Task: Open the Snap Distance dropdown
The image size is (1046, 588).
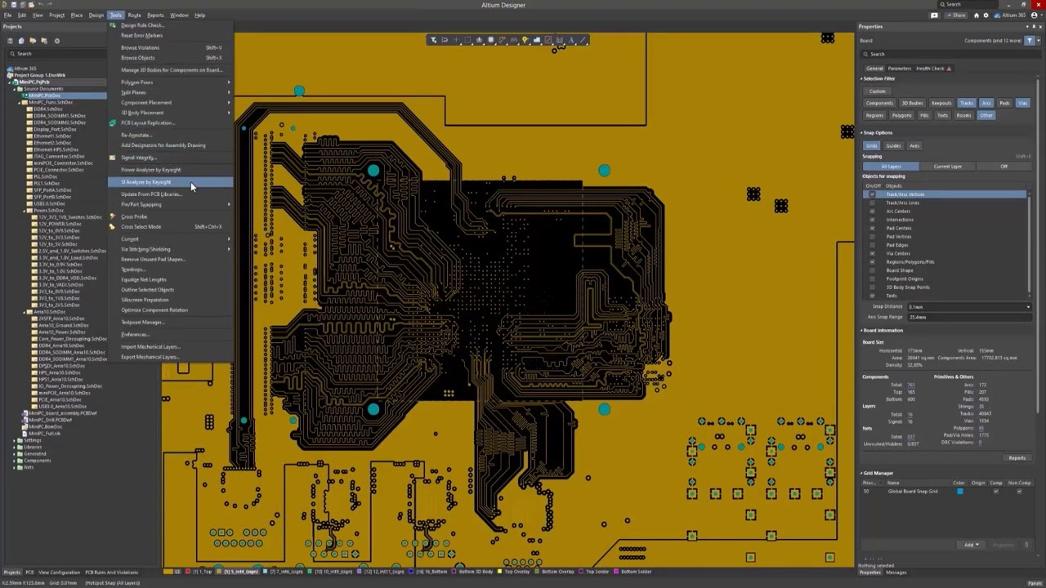Action: coord(1028,307)
